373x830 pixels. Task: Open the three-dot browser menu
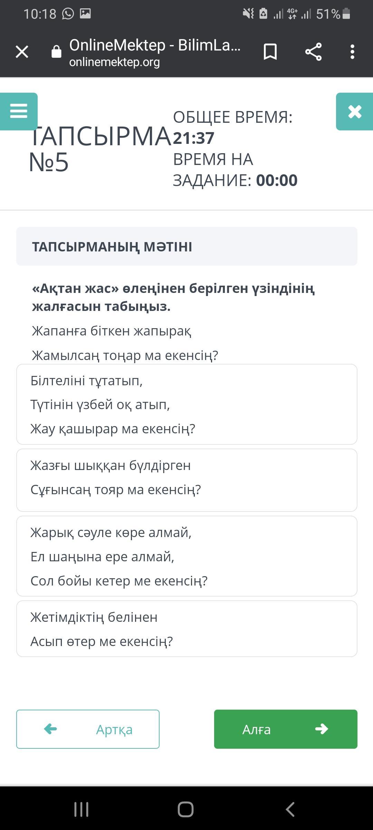coord(352,52)
